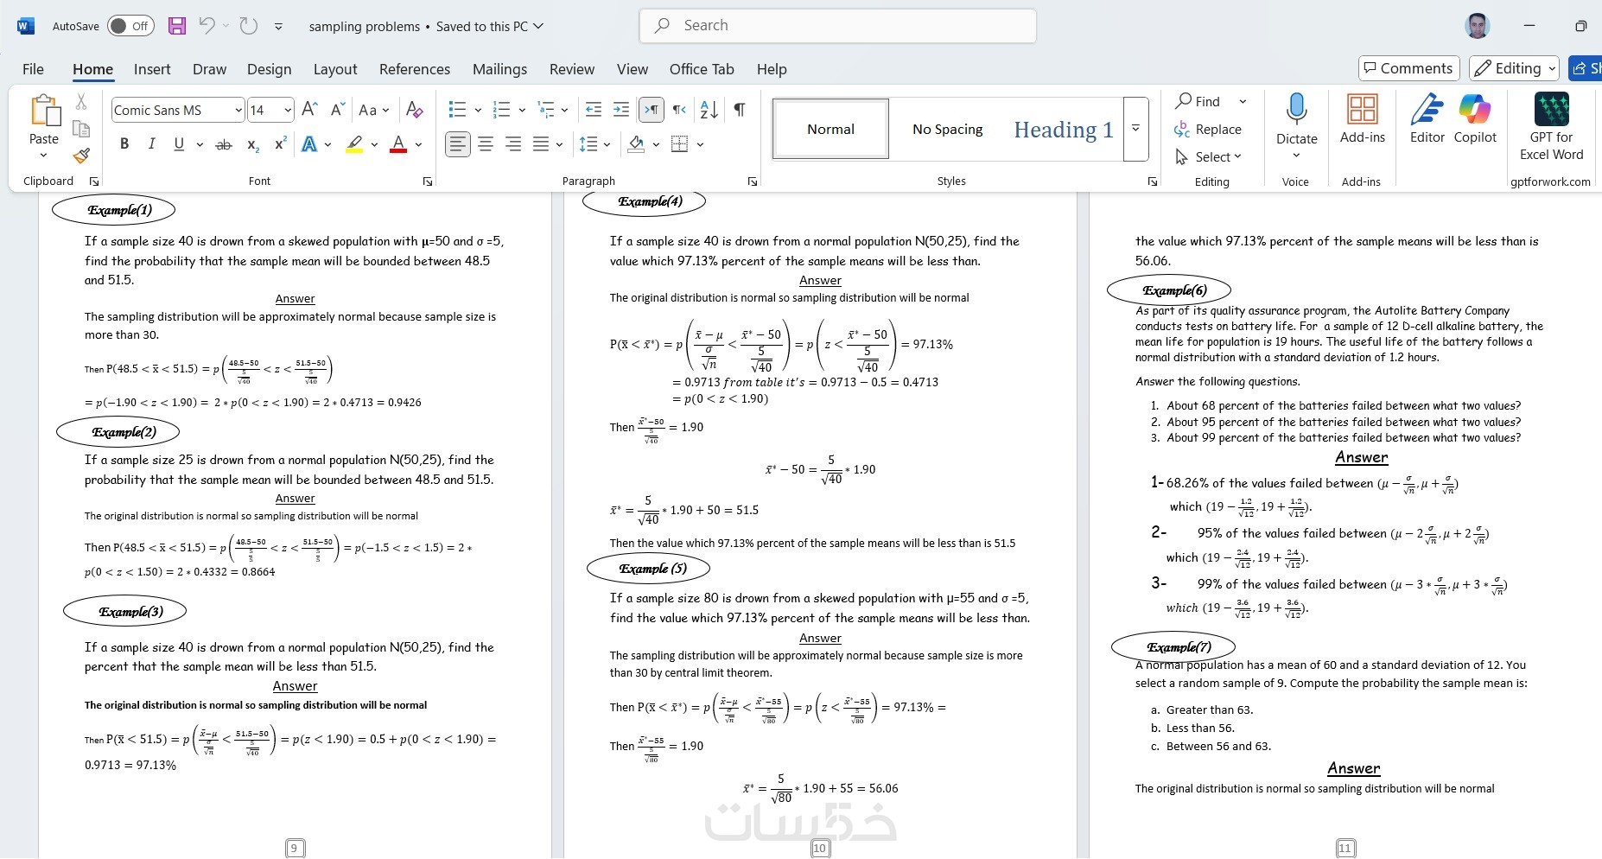Toggle Italic formatting
1602x859 pixels.
tap(152, 144)
